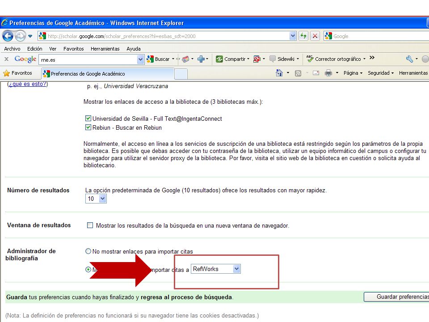Uncheck Universidad de Sevilla Full Text@IngentaConnect
Image resolution: width=429 pixels, height=322 pixels.
pyautogui.click(x=88, y=118)
